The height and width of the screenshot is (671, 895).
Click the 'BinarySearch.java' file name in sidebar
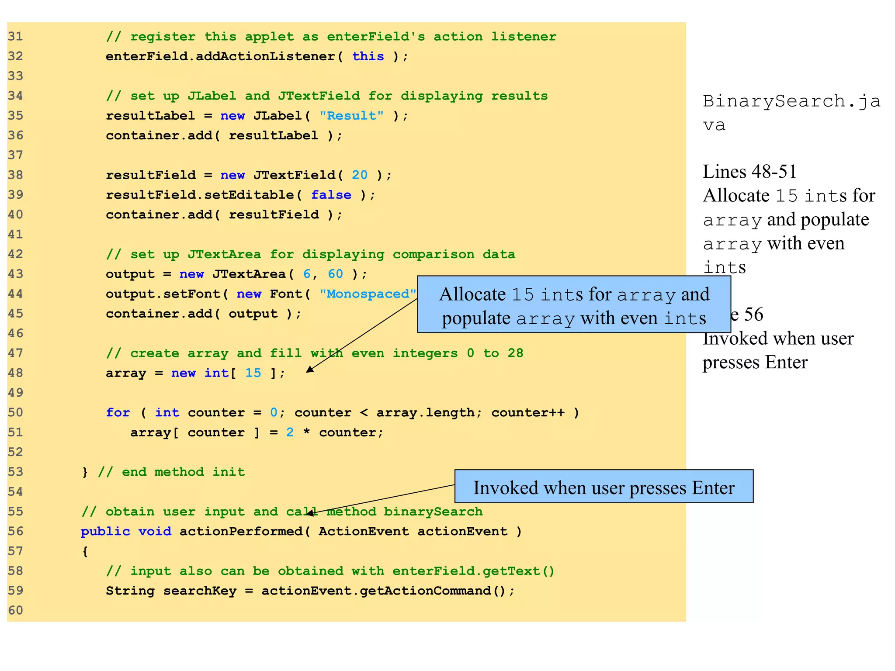click(791, 113)
